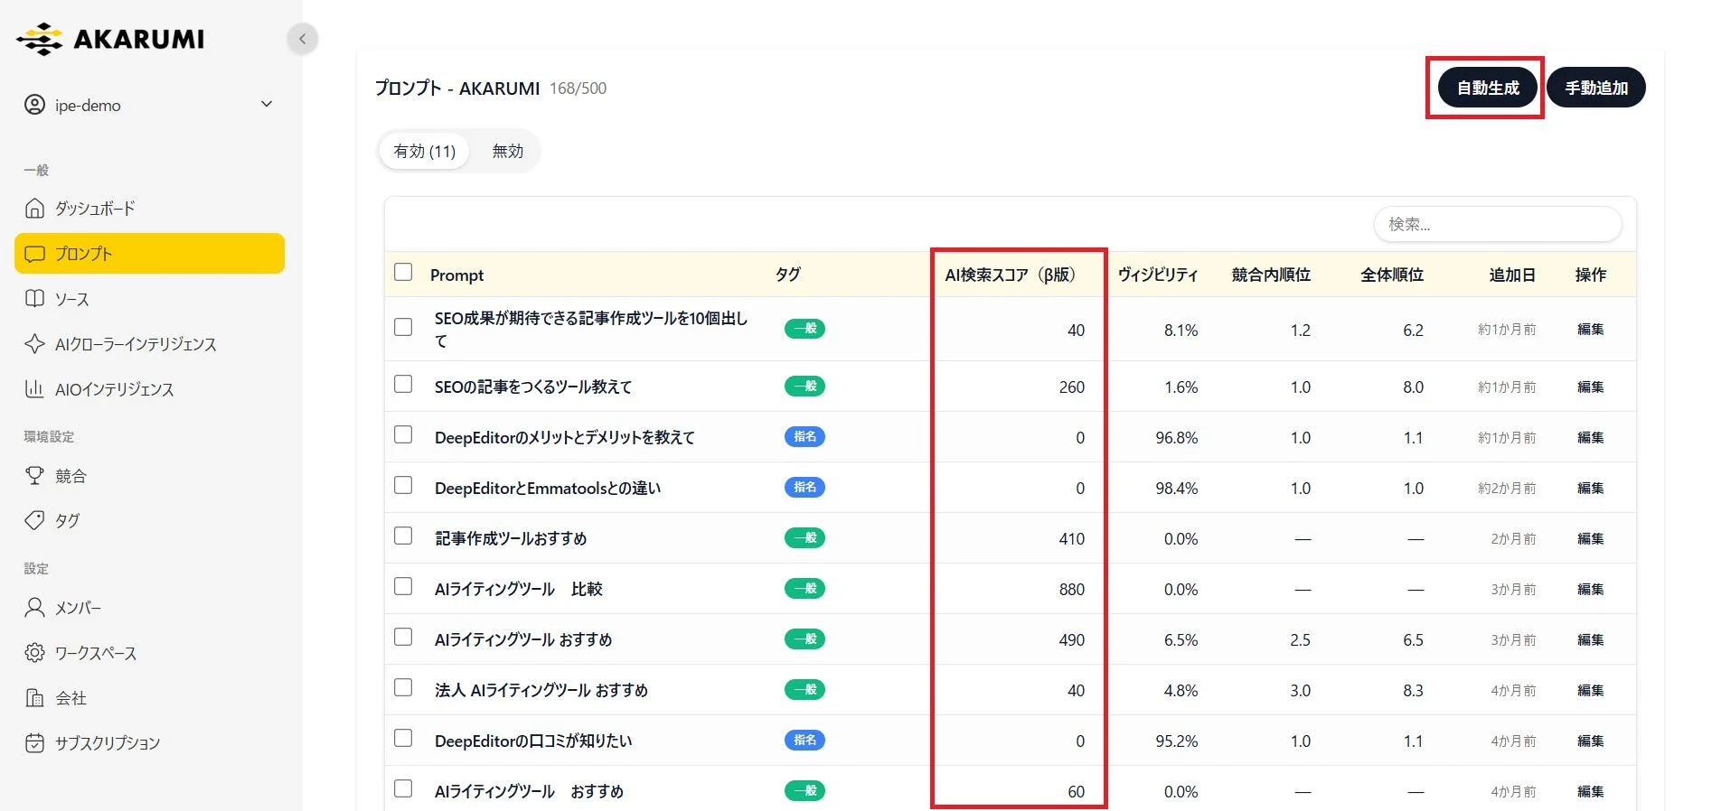The image size is (1712, 811).
Task: Check the DeepEditorとEmmatoolsとの違い row checkbox
Action: click(x=403, y=485)
